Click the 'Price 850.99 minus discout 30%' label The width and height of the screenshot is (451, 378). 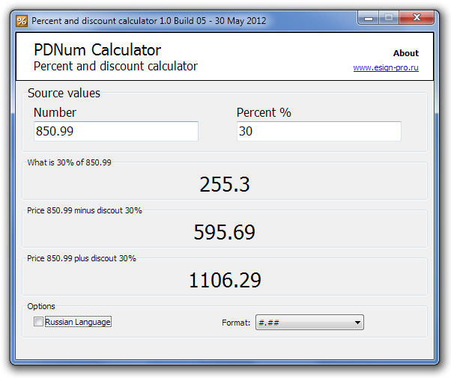(85, 210)
